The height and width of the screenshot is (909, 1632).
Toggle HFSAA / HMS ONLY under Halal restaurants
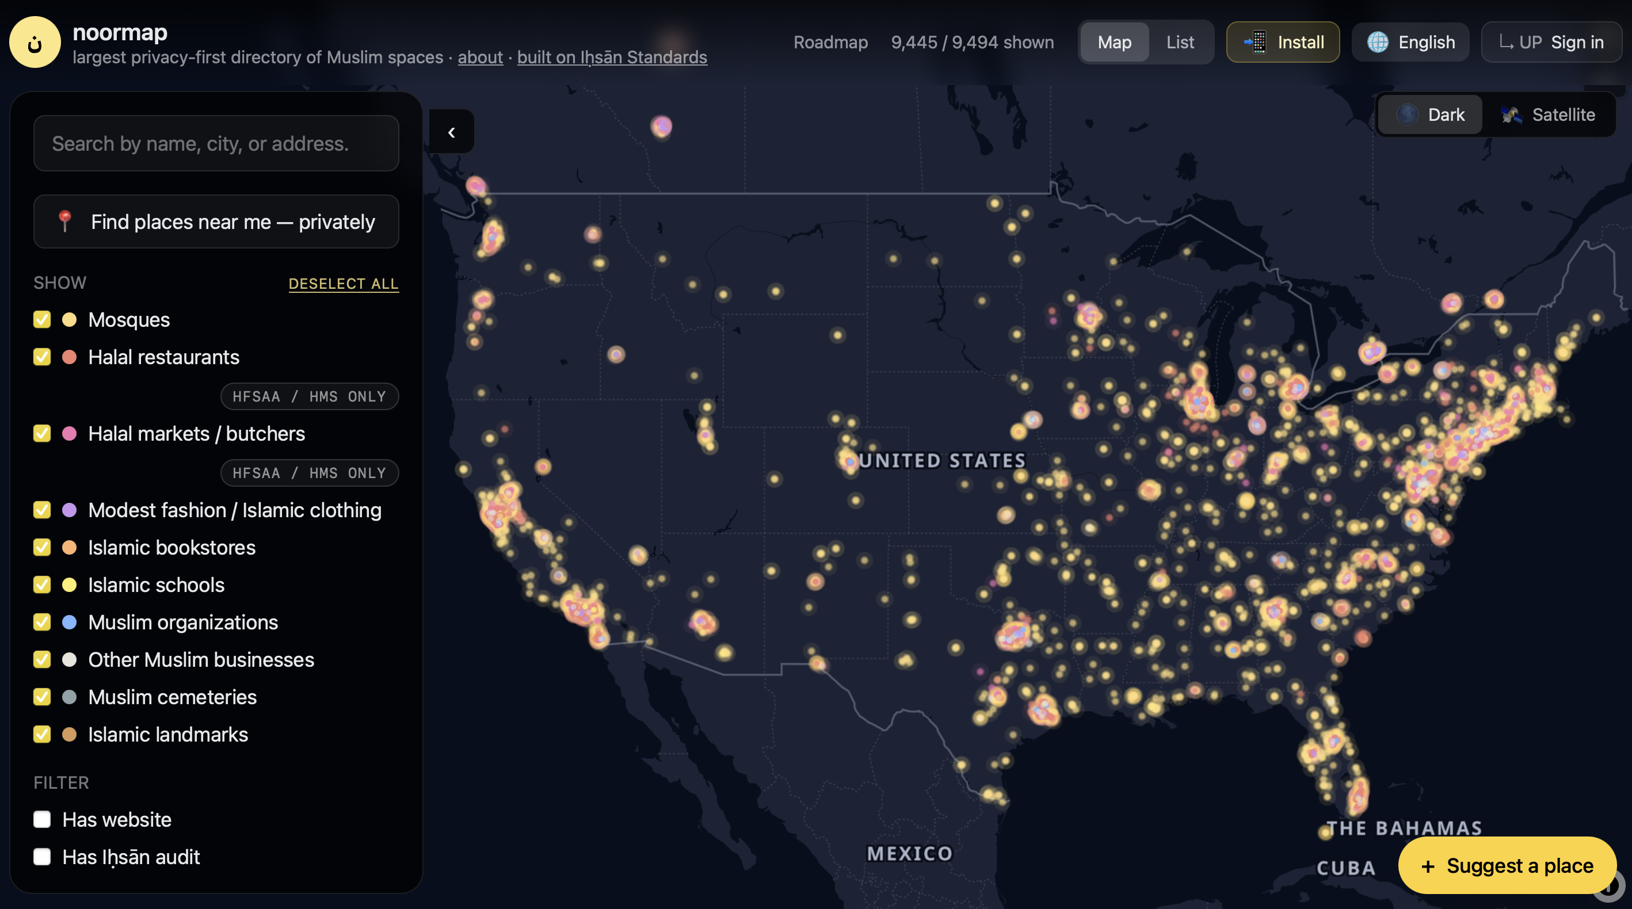[309, 396]
